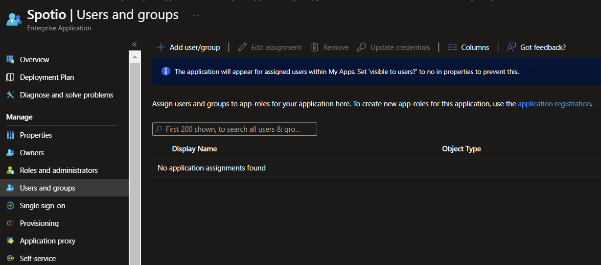Open the ellipsis more options menu

(x=196, y=15)
